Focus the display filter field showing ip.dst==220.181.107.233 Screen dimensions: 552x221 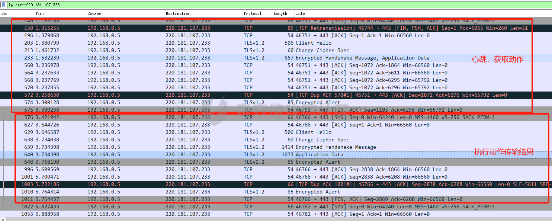pos(279,5)
